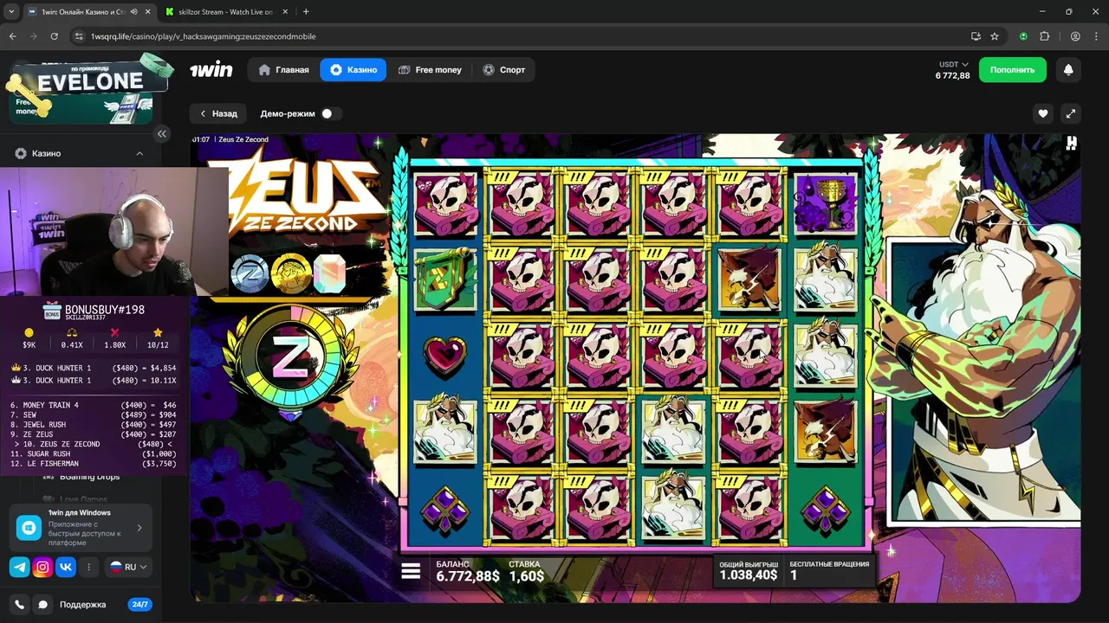Click the browser address bar URL
Screen dimensions: 1109x623
pyautogui.click(x=204, y=36)
